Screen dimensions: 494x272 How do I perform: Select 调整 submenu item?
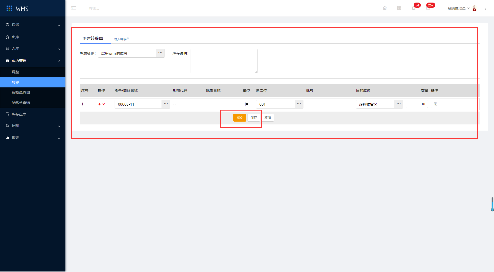click(x=33, y=72)
